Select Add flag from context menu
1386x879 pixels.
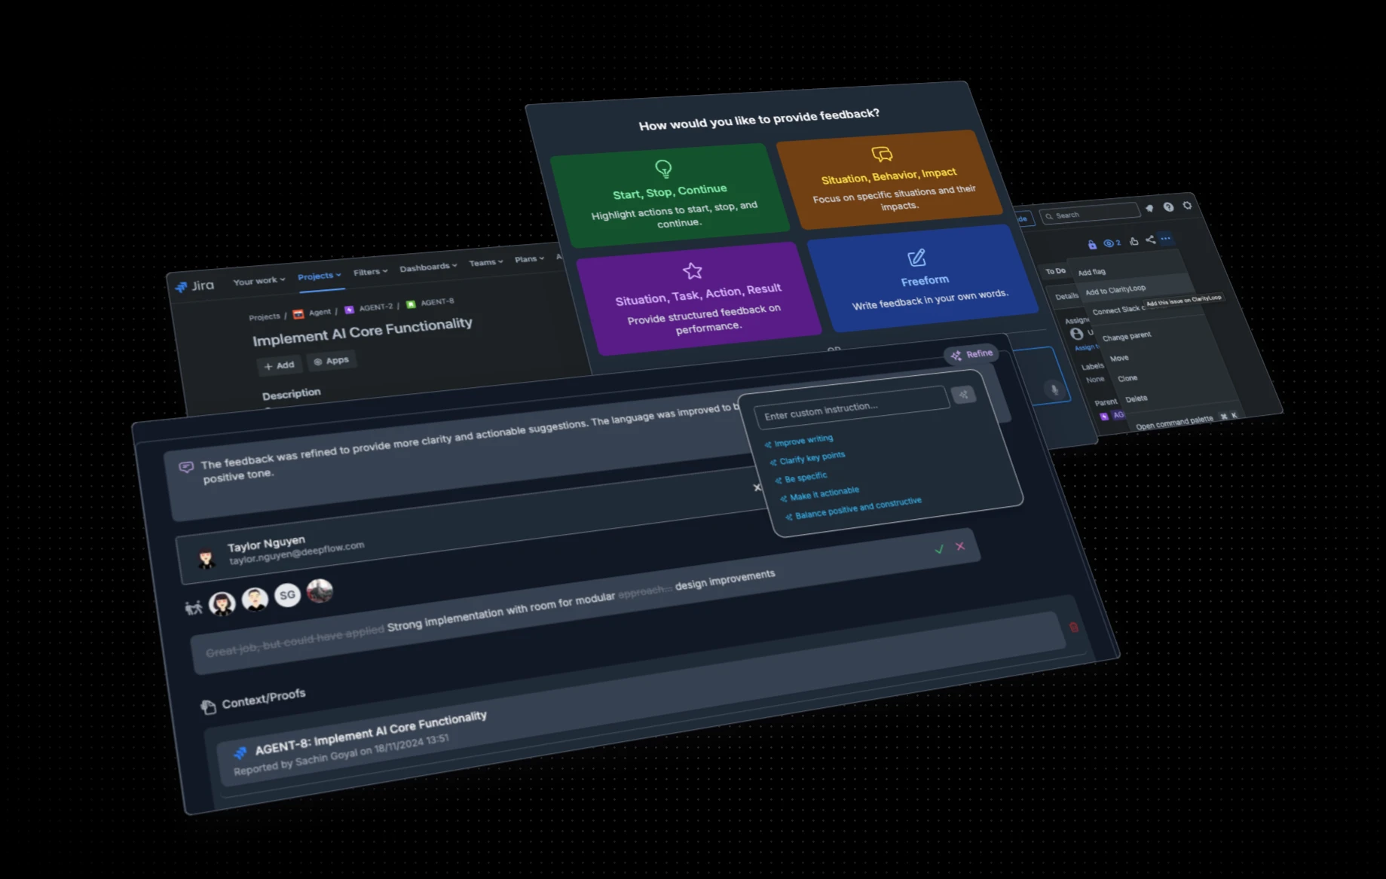point(1091,272)
